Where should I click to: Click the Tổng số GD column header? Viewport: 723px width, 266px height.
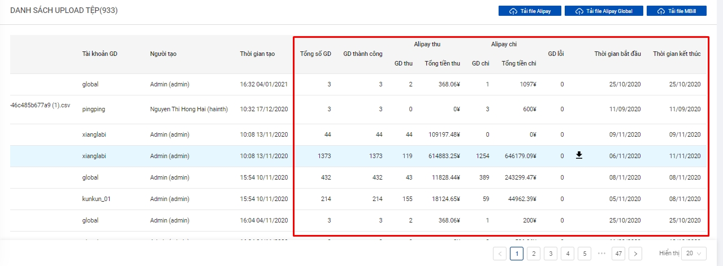coord(315,54)
